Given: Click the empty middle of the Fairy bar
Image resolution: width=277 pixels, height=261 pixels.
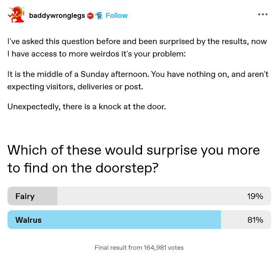Looking at the screenshot, I should coord(150,196).
